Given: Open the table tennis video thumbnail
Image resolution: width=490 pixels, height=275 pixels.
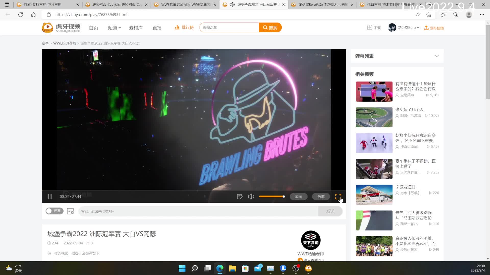Looking at the screenshot, I should 374,91.
